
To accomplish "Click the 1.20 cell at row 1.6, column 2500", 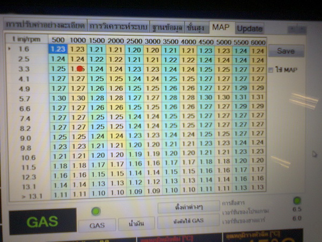I will point(134,50).
